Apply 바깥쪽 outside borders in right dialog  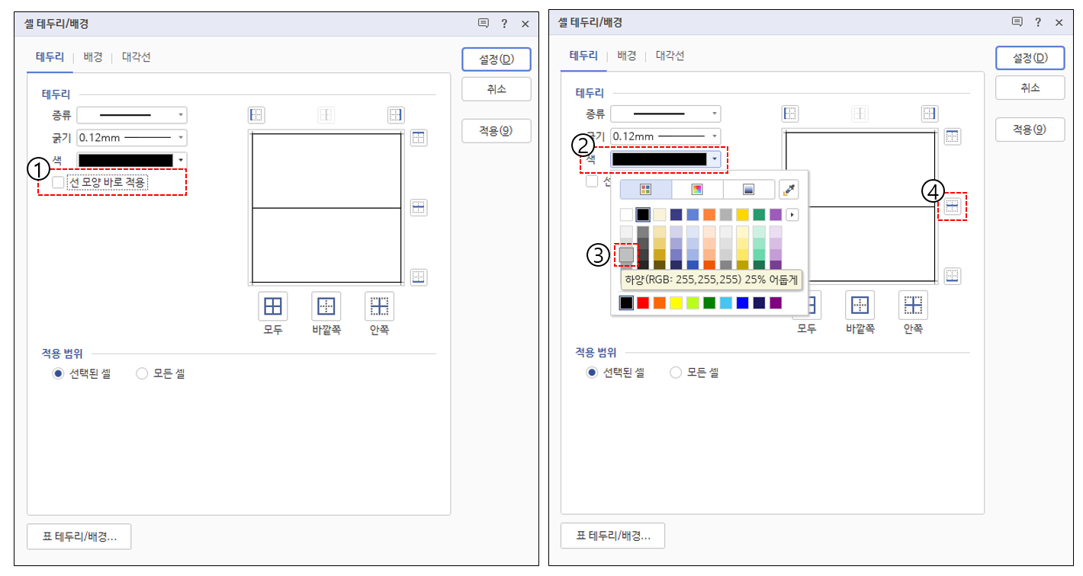pos(860,305)
